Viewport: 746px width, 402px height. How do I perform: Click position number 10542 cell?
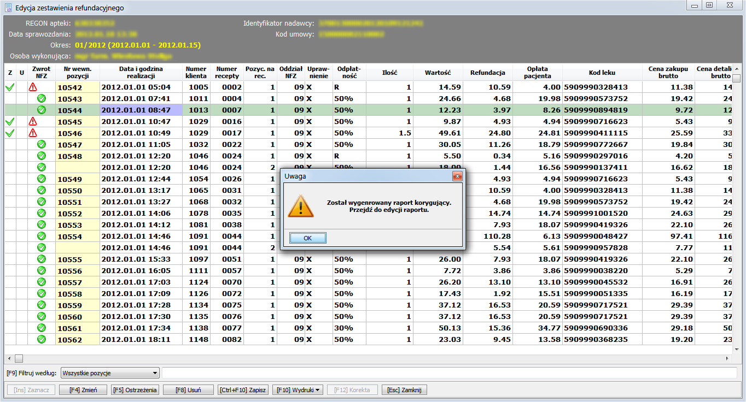coord(77,87)
